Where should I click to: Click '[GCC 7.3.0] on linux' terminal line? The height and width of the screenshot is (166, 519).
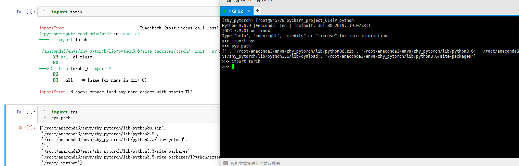(246, 31)
